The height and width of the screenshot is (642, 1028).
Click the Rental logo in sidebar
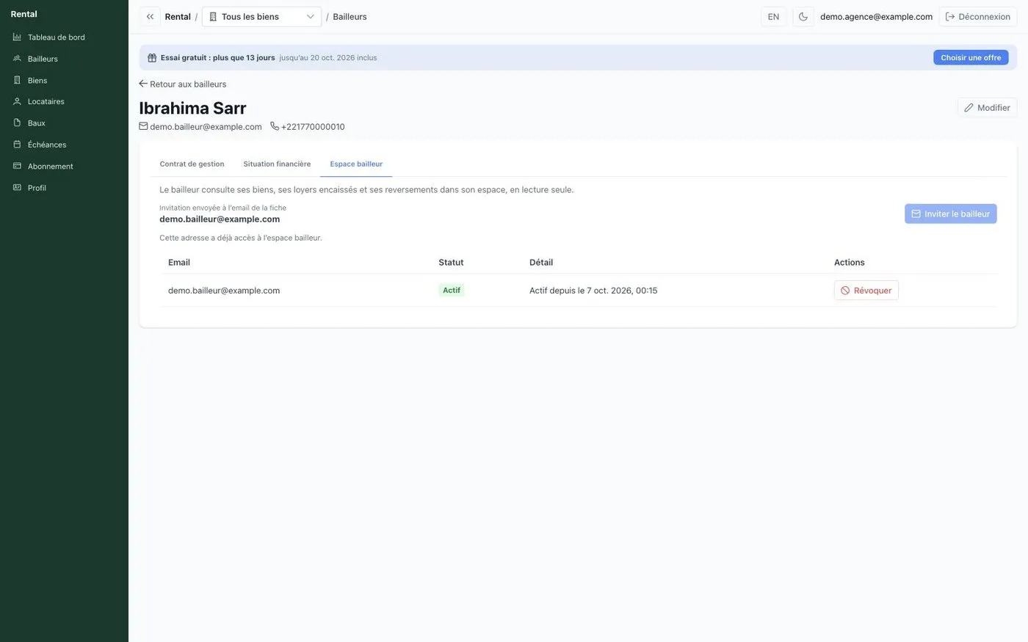(23, 14)
